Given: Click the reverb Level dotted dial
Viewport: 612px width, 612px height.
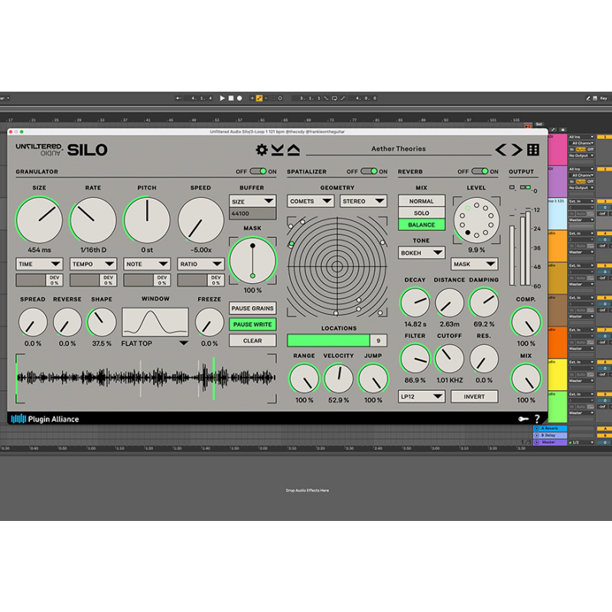Looking at the screenshot, I should coord(476,220).
